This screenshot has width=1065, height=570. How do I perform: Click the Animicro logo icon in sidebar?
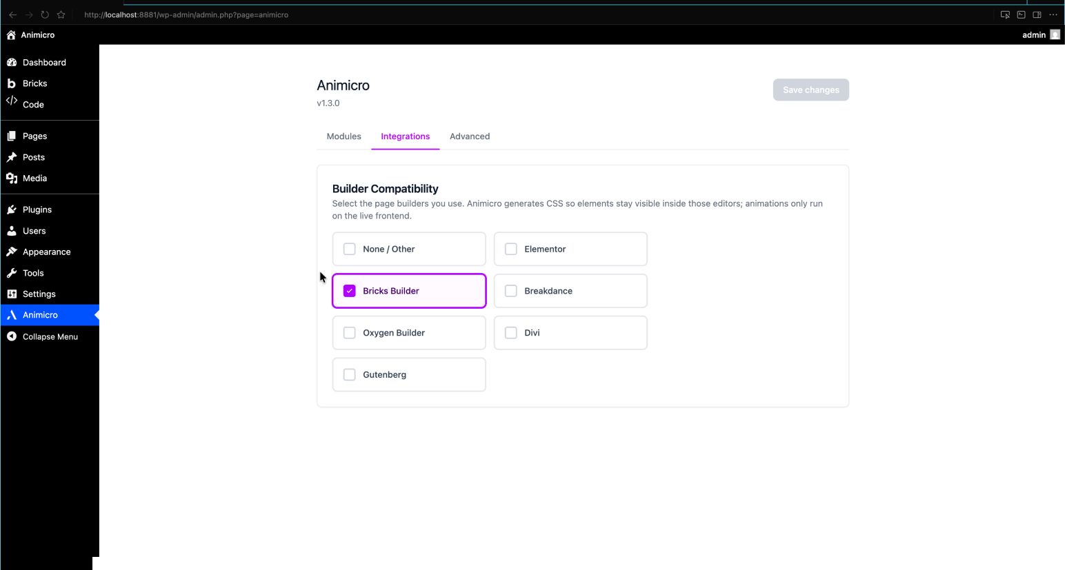pos(12,315)
